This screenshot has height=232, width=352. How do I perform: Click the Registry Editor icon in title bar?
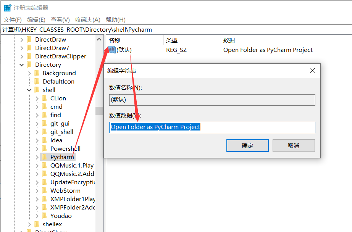[x=7, y=7]
